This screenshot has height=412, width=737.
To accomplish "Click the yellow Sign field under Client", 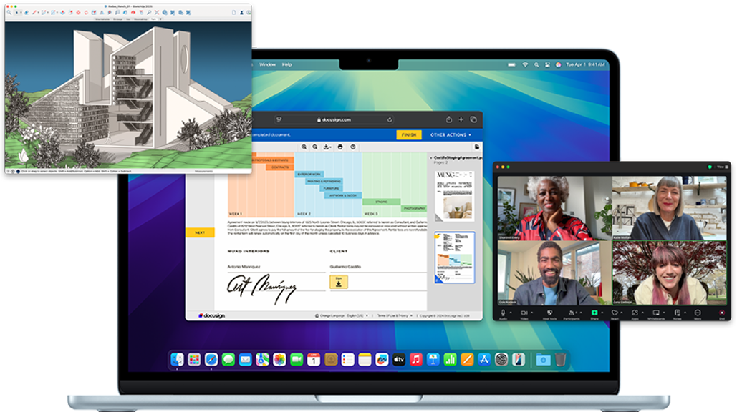I will tap(338, 282).
